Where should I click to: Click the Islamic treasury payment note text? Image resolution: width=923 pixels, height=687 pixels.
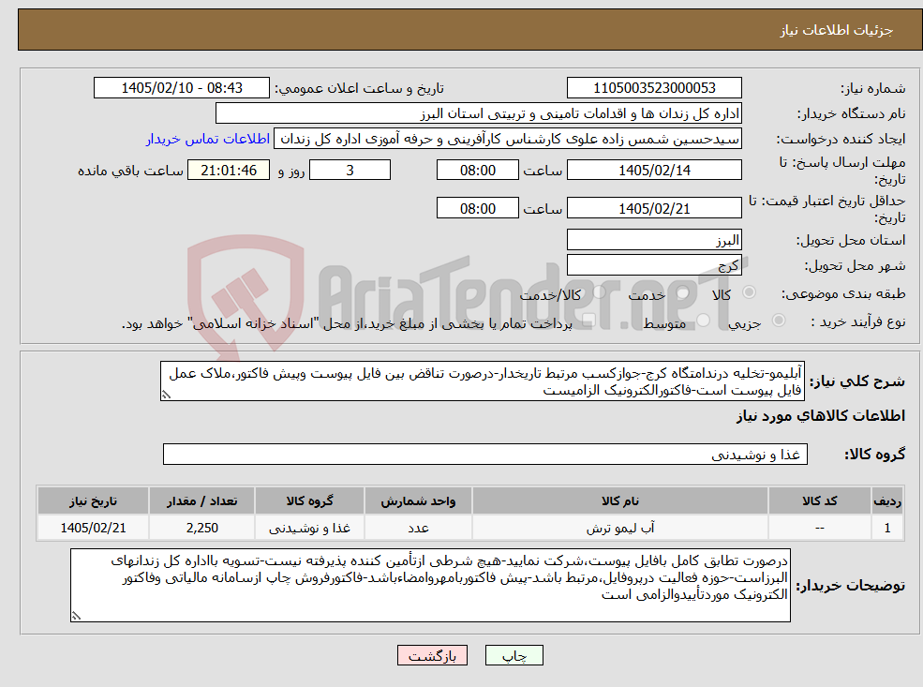[347, 323]
